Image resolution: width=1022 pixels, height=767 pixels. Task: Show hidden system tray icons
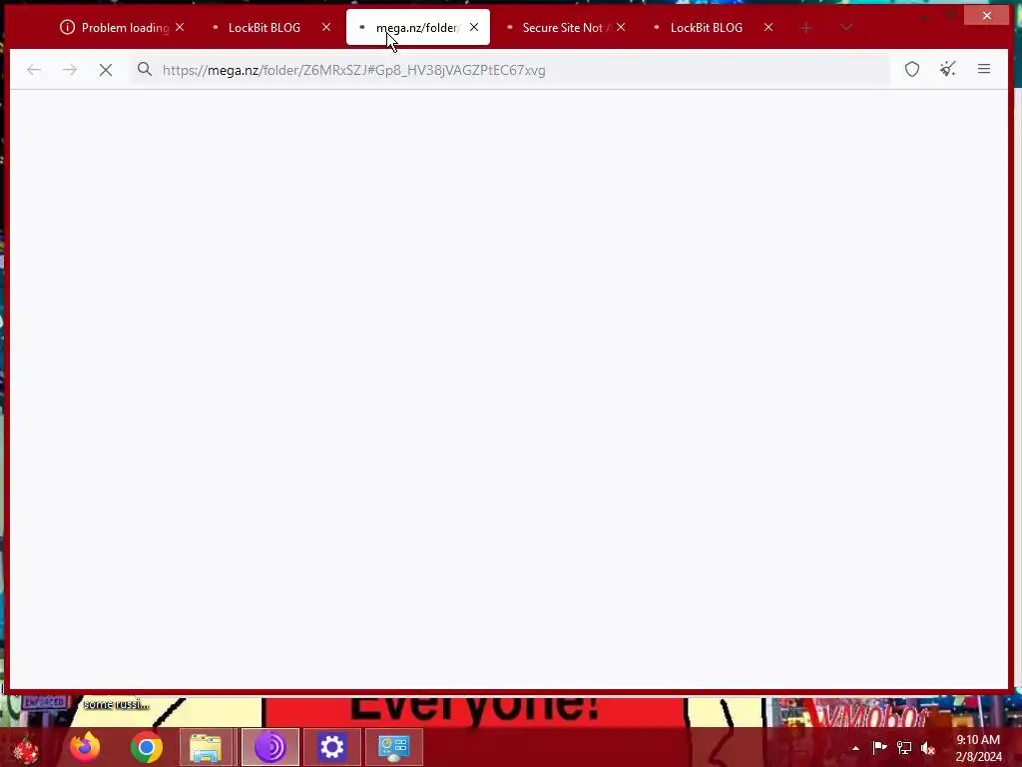tap(855, 748)
